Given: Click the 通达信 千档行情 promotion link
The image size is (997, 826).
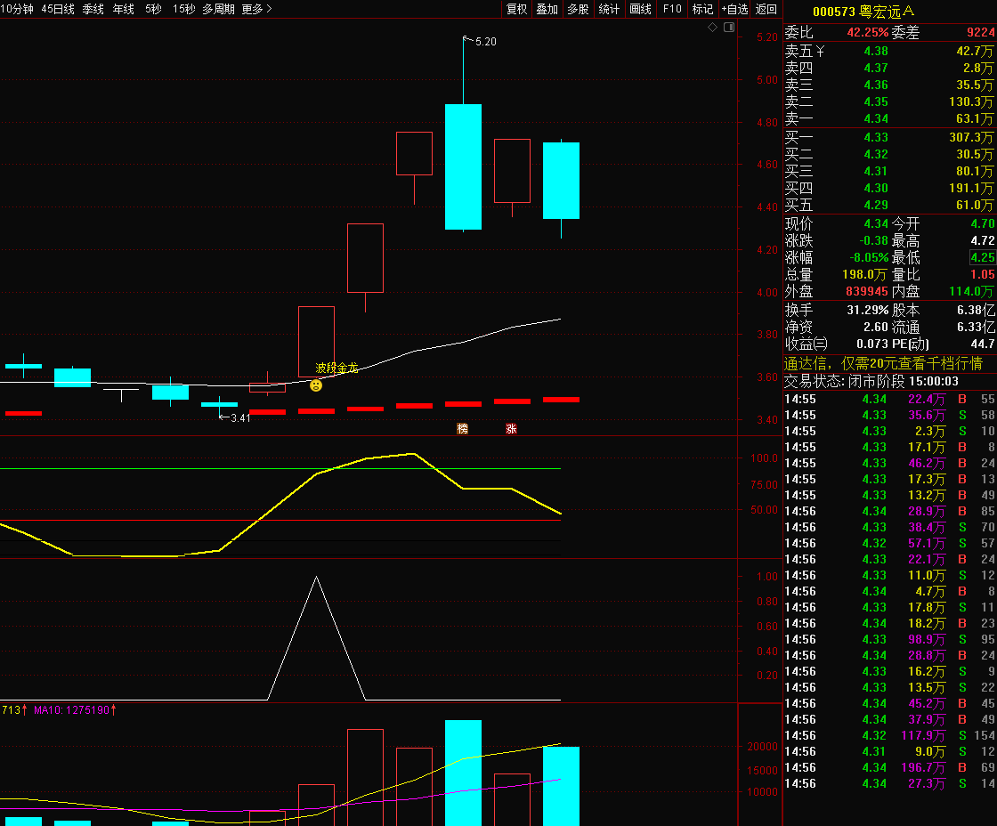Looking at the screenshot, I should 883,364.
